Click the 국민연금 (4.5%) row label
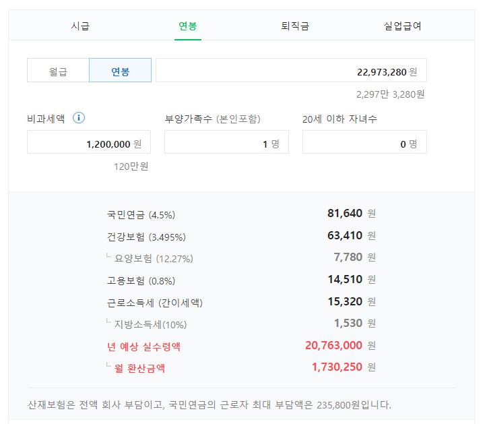This screenshot has width=485, height=424. (x=141, y=215)
